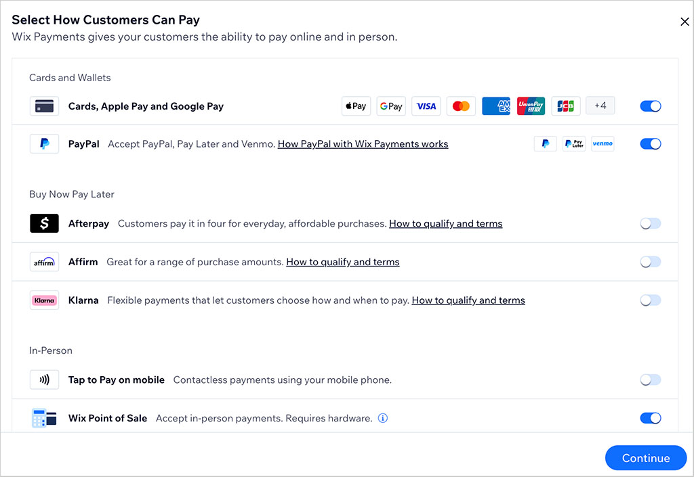Click the Buy Now Pay Later section heading
Screen dimensions: 694x477
[72, 194]
